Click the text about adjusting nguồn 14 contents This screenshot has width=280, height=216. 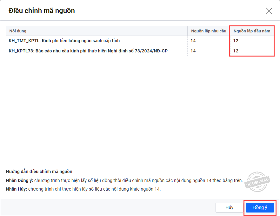click(138, 180)
